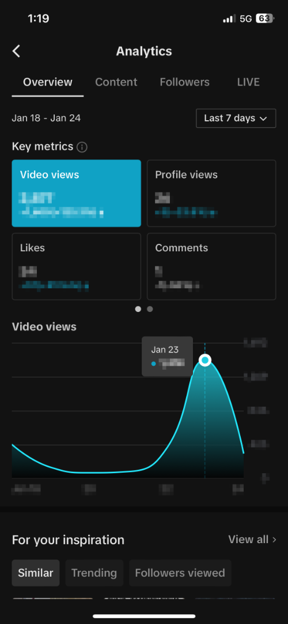This screenshot has height=624, width=288.
Task: Select the Video views metric card
Action: pos(77,194)
